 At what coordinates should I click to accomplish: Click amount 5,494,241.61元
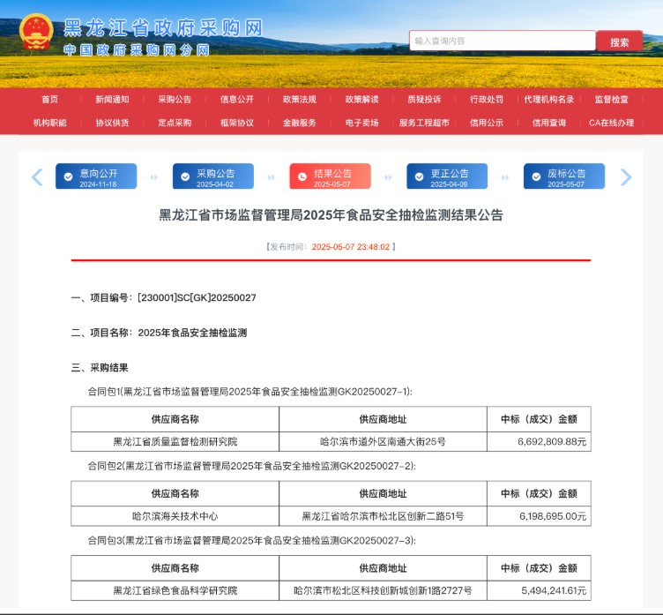(554, 590)
